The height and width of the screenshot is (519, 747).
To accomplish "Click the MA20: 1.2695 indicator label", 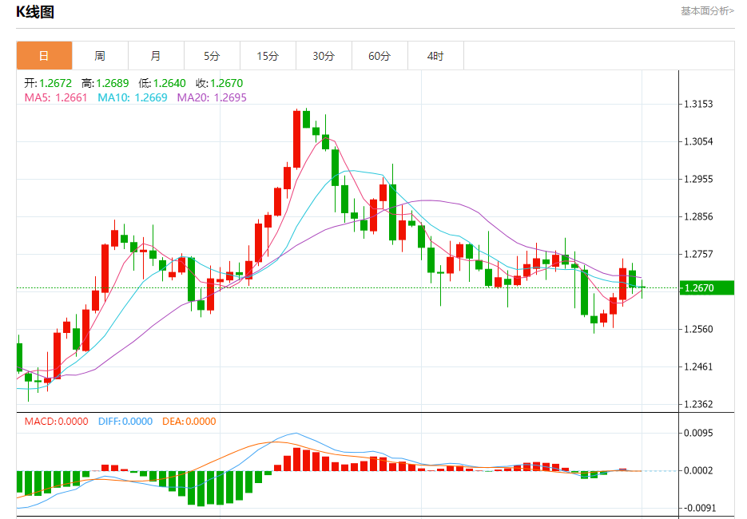I will 212,97.
